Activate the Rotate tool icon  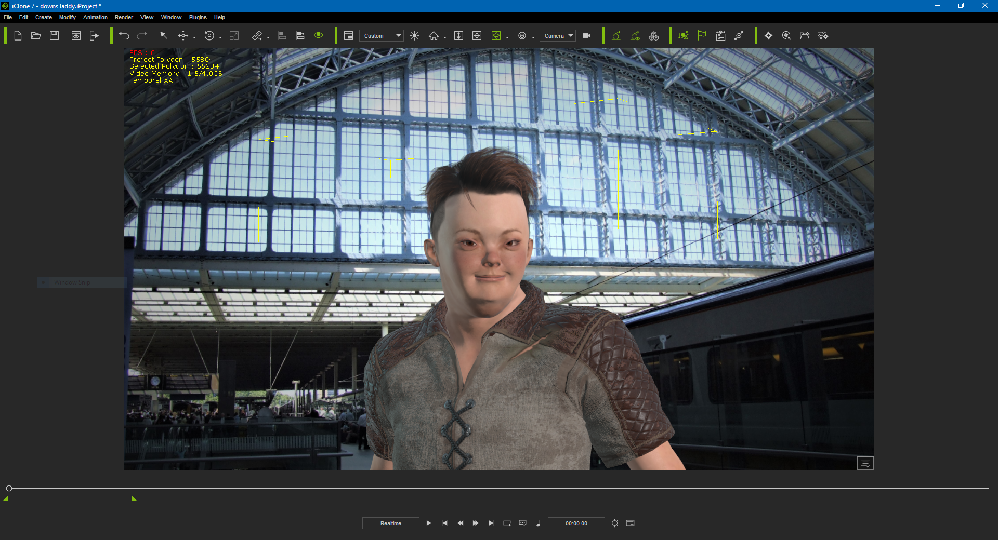[x=209, y=36]
